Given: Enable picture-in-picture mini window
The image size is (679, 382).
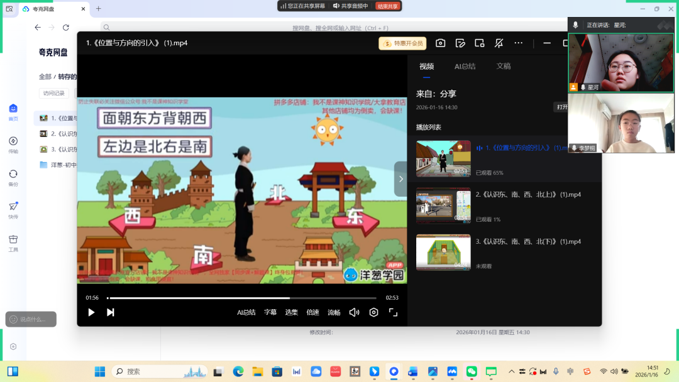Looking at the screenshot, I should coord(479,43).
